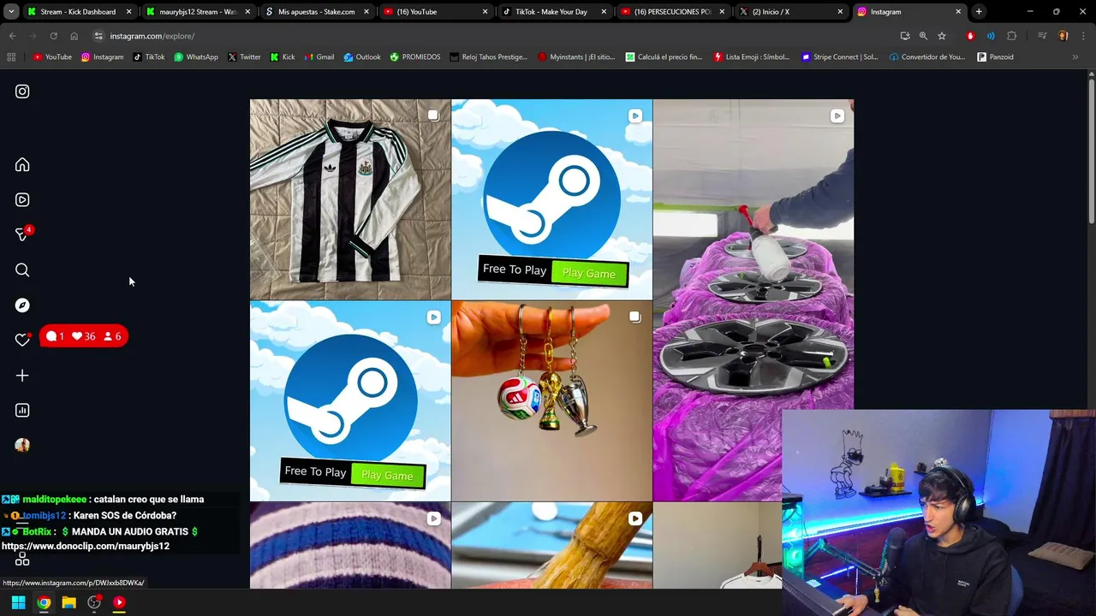Open a new browser tab
Viewport: 1096px width, 616px height.
pos(979,12)
